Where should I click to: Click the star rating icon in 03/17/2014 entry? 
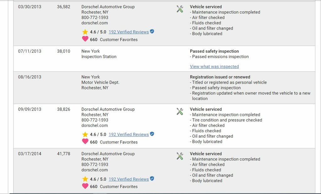click(x=85, y=179)
